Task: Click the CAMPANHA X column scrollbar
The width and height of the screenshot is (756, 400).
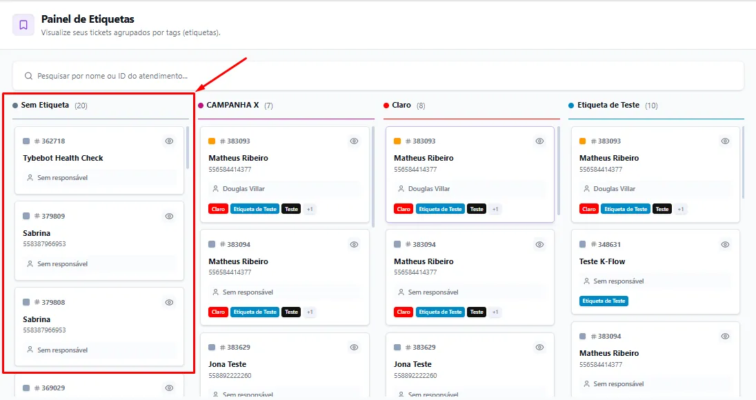Action: point(373,177)
